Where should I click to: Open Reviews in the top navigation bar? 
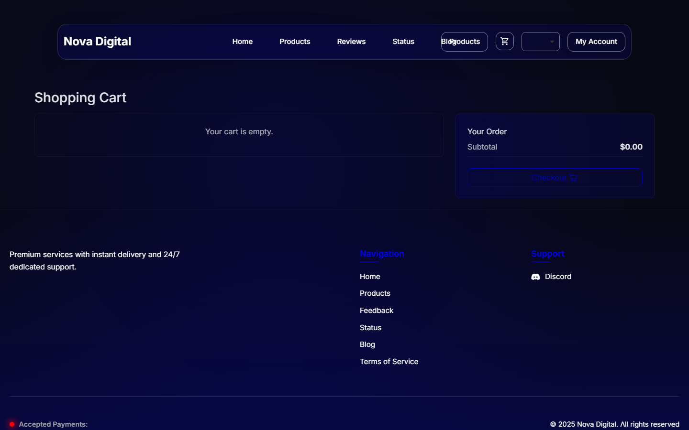click(x=351, y=42)
